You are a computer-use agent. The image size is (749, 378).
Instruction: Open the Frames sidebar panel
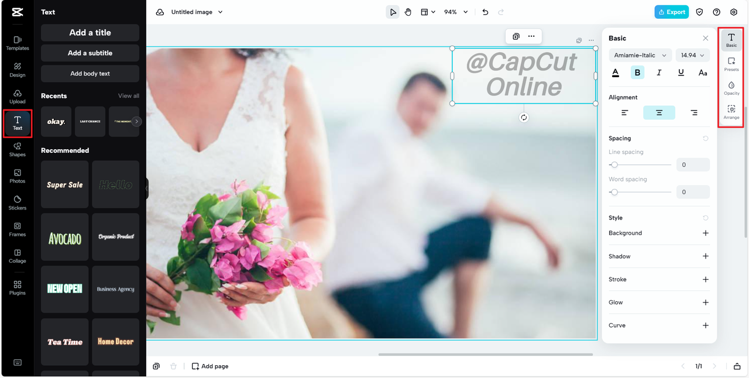(x=18, y=229)
